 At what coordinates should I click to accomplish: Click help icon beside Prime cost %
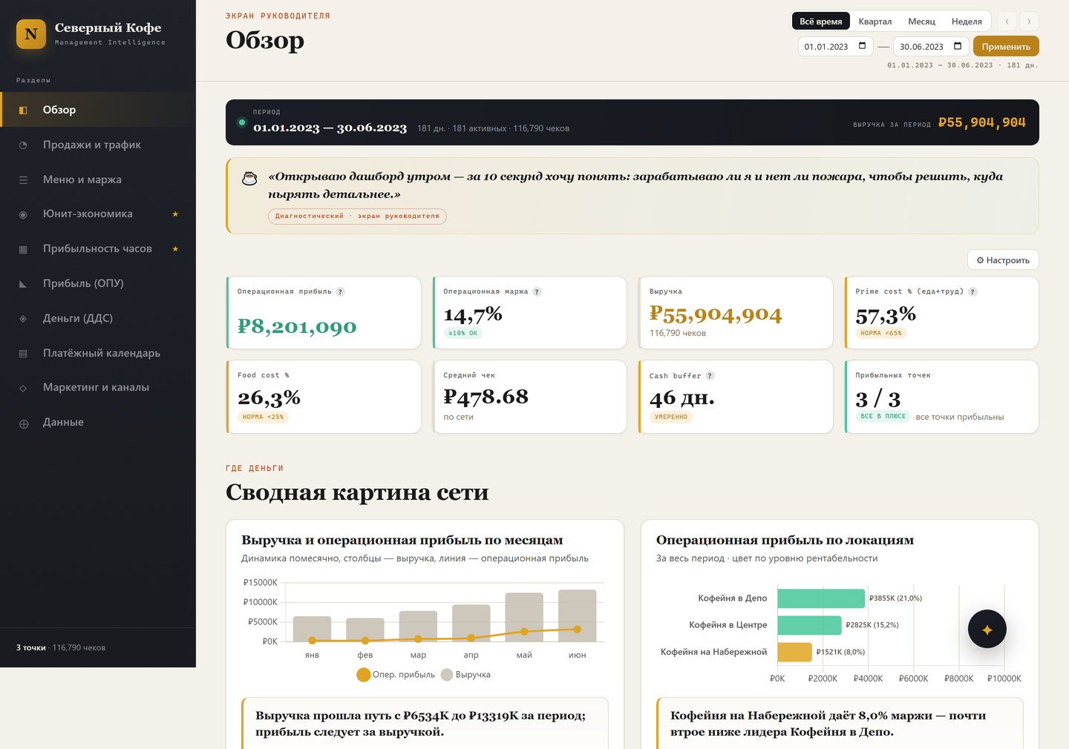972,291
